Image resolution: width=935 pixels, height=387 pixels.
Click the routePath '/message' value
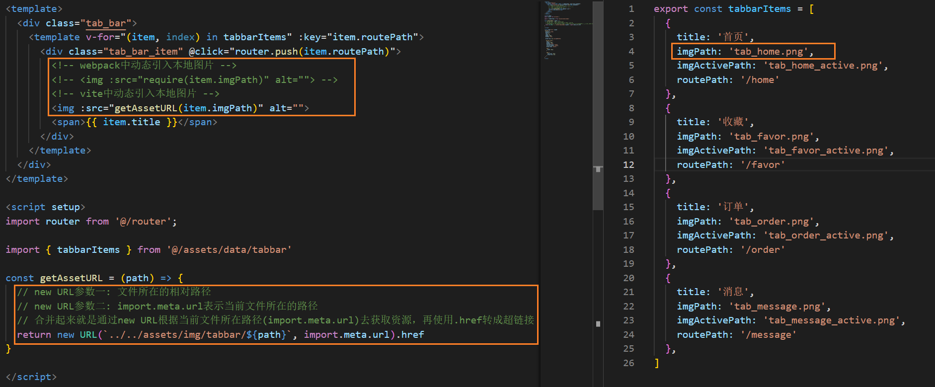tap(769, 335)
